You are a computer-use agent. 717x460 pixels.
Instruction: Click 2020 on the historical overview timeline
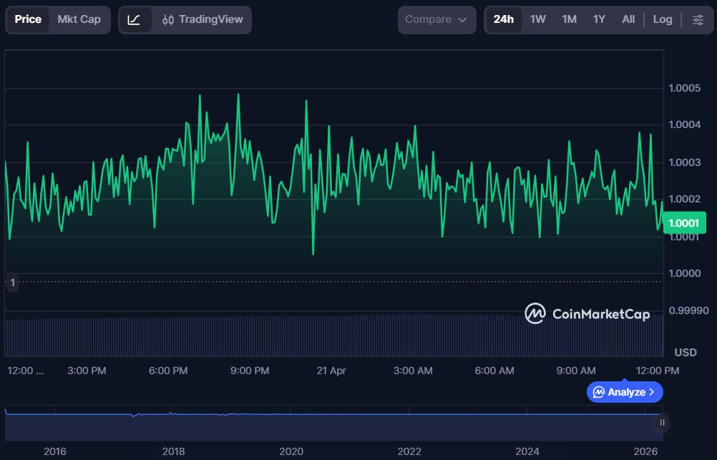pos(291,451)
